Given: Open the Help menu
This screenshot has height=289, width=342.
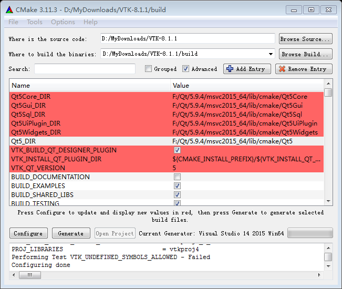Looking at the screenshot, I should pos(90,22).
